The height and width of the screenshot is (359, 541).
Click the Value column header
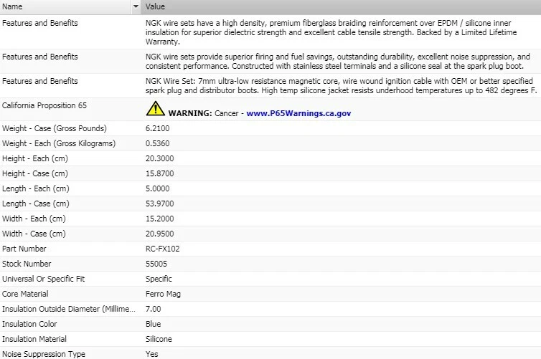coord(341,6)
